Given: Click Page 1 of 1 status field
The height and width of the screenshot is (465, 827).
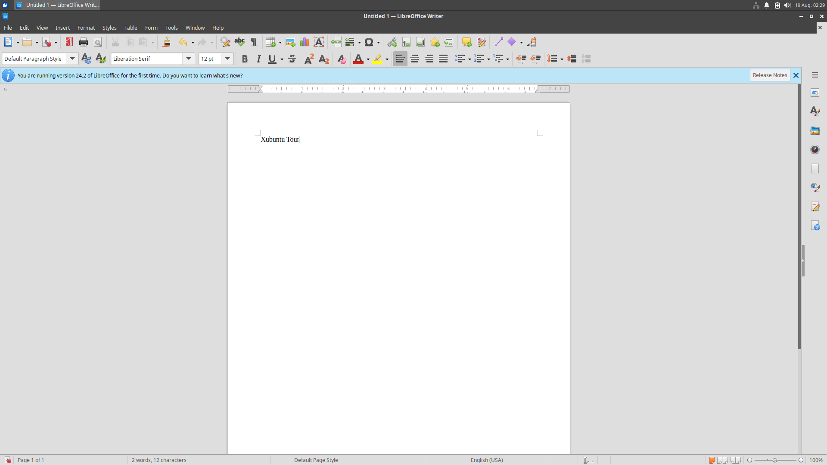Looking at the screenshot, I should [31, 460].
